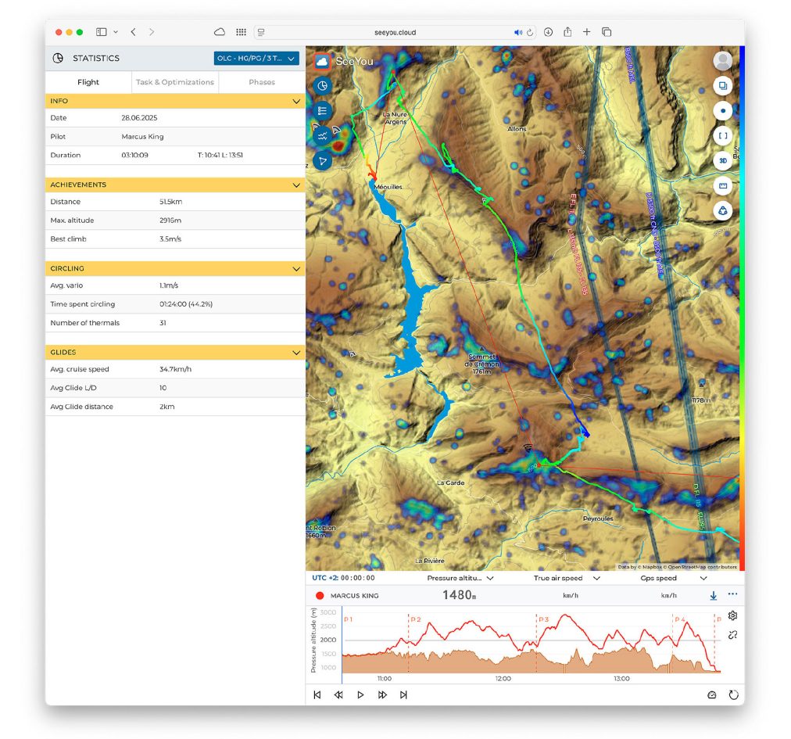
Task: Click the SeeYou cloud logo
Action: [321, 61]
